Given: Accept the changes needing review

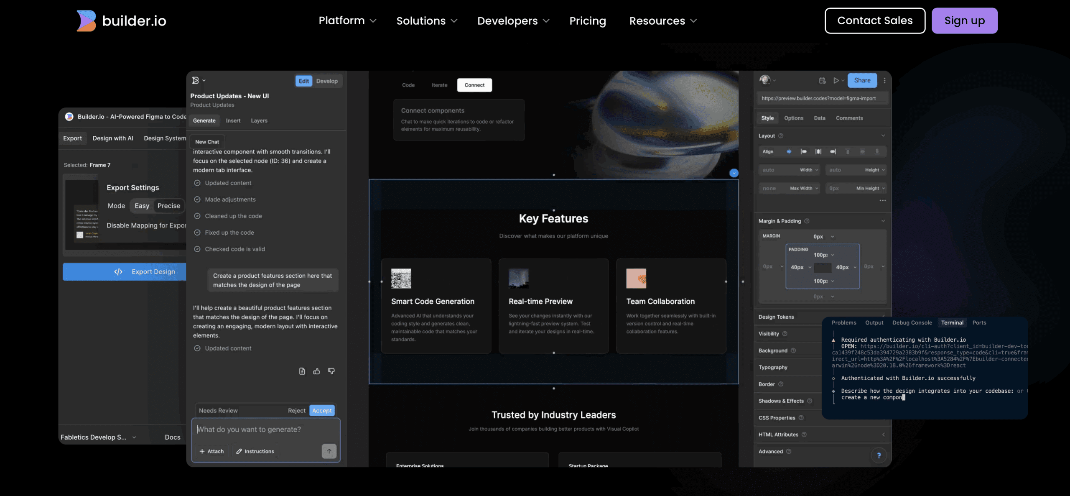Looking at the screenshot, I should pos(322,411).
